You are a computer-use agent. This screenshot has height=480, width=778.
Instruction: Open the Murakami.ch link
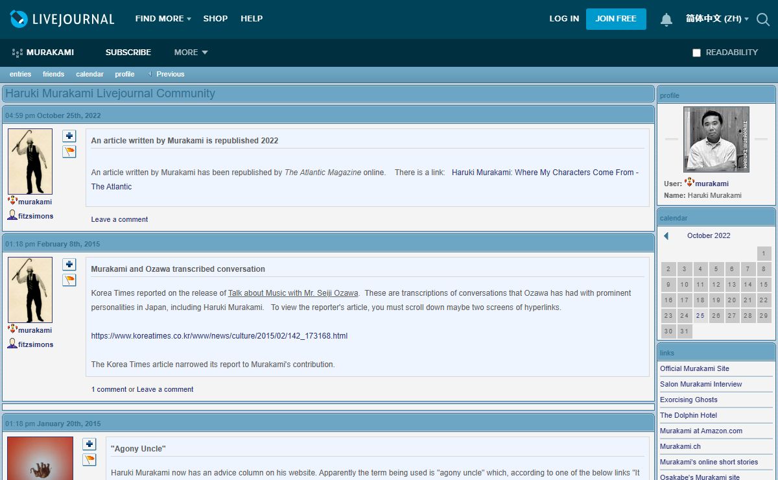[680, 446]
